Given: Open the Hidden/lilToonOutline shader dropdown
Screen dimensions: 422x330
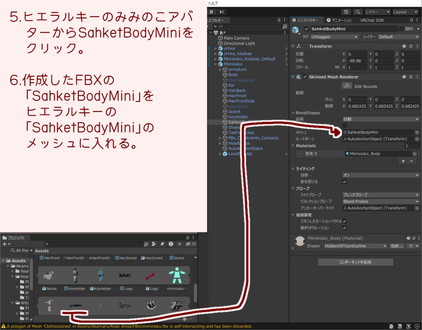Looking at the screenshot, I should click(x=355, y=246).
